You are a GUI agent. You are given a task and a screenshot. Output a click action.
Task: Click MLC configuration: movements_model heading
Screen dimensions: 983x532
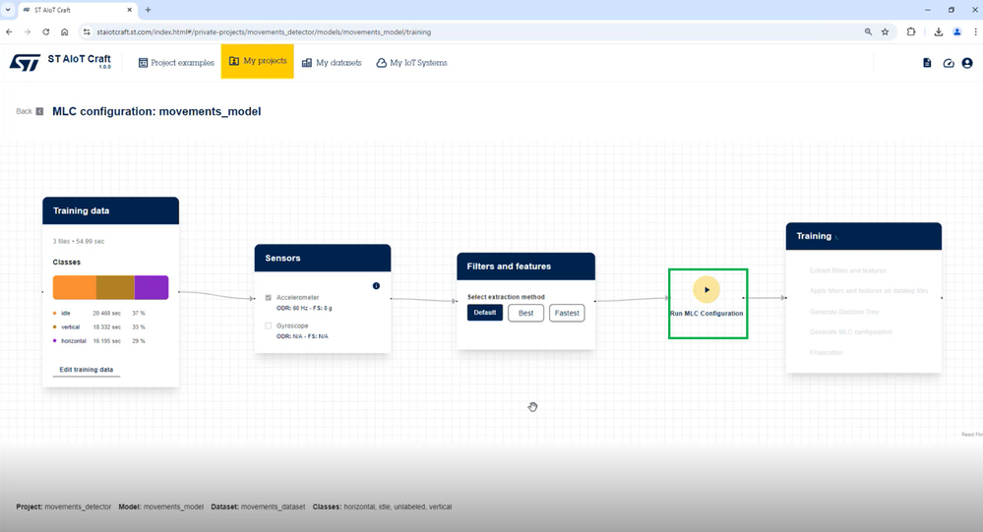156,111
